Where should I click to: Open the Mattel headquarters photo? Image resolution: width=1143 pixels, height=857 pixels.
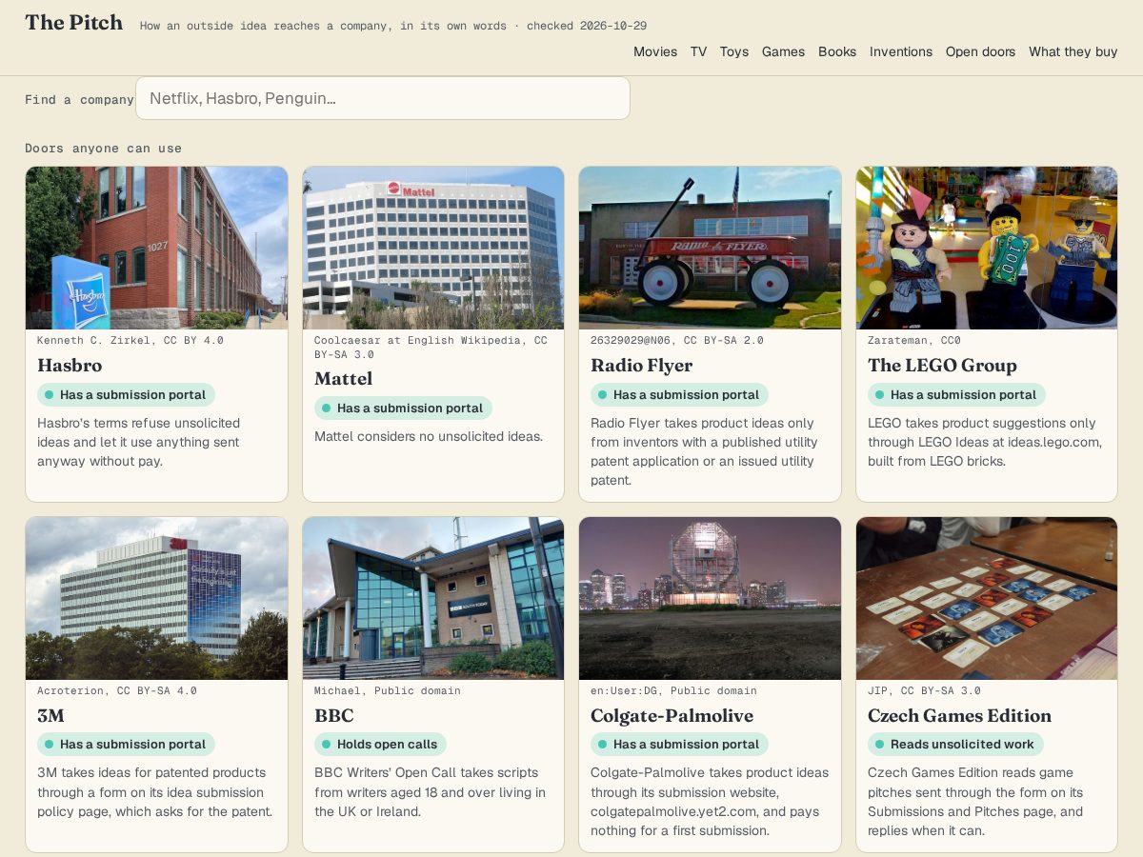tap(433, 248)
